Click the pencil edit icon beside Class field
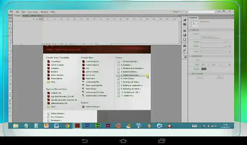Image resolution: width=247 pixels, height=145 pixels. click(x=230, y=51)
